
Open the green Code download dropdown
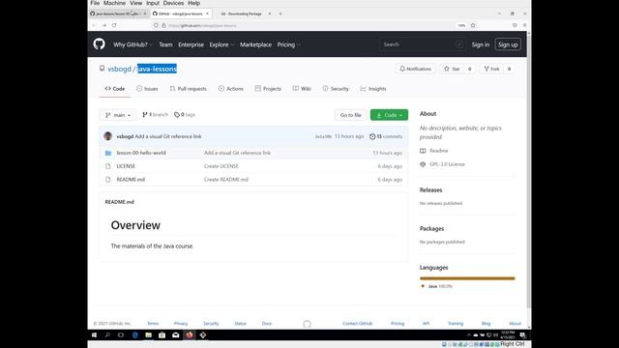click(x=389, y=115)
